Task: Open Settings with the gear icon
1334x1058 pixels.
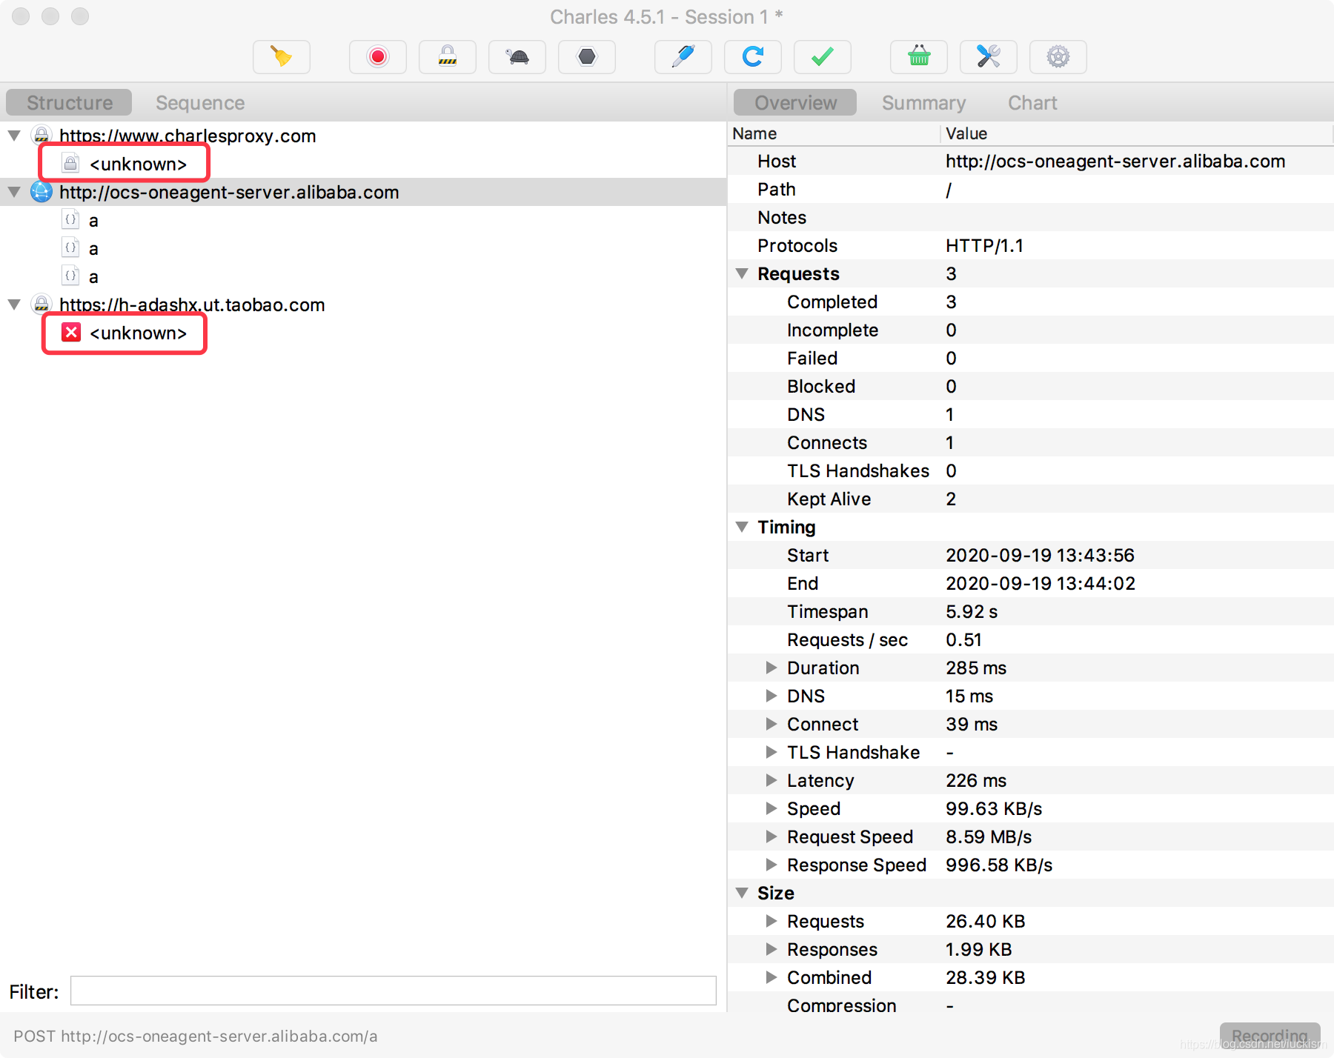Action: (x=1058, y=57)
